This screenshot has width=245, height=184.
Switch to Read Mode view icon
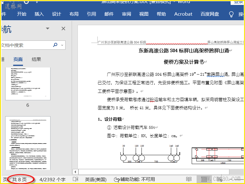click(189, 179)
